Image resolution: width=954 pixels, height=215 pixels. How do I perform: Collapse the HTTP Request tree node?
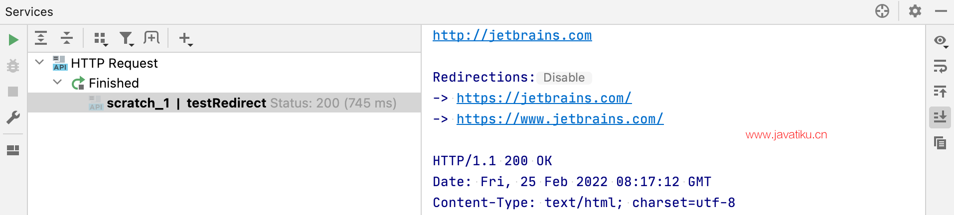pyautogui.click(x=40, y=62)
